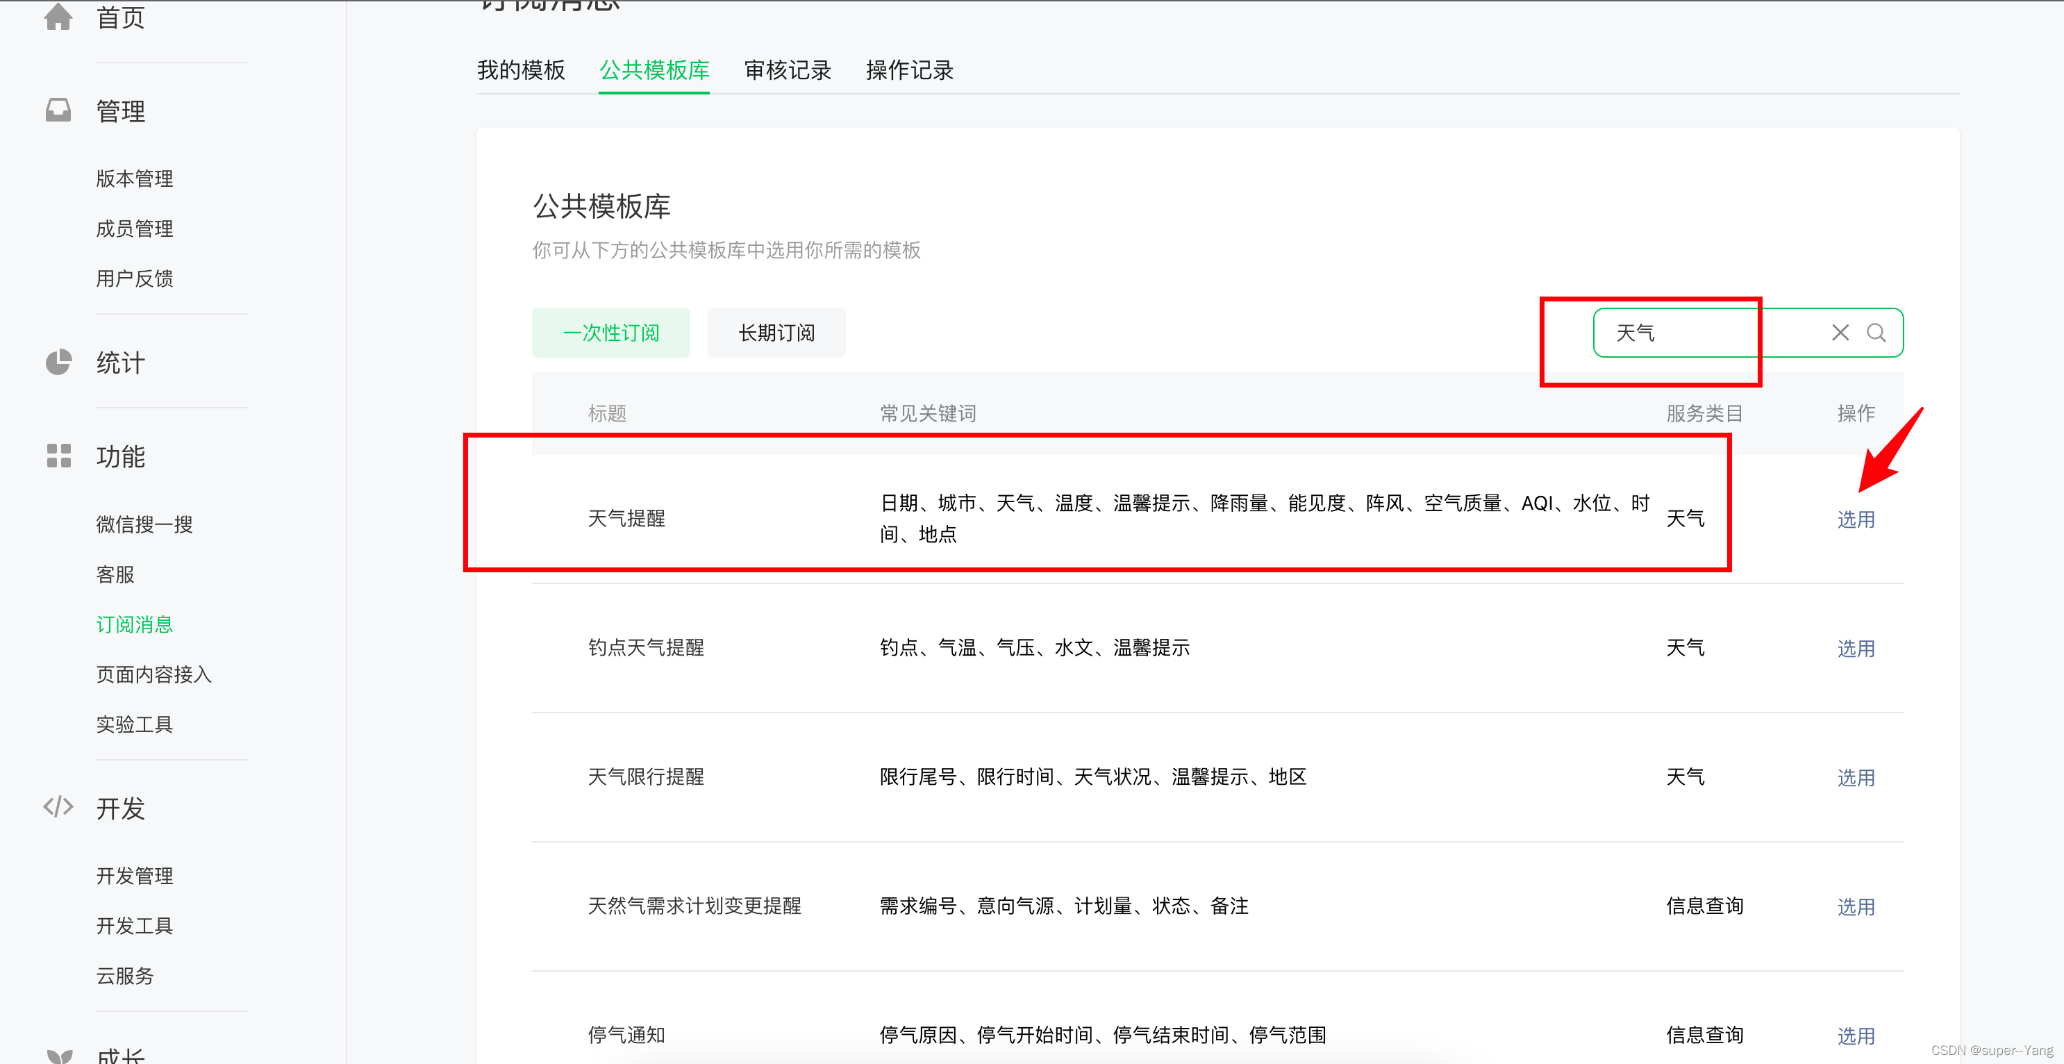The width and height of the screenshot is (2064, 1064).
Task: Click the 开发 section heading
Action: pos(120,808)
